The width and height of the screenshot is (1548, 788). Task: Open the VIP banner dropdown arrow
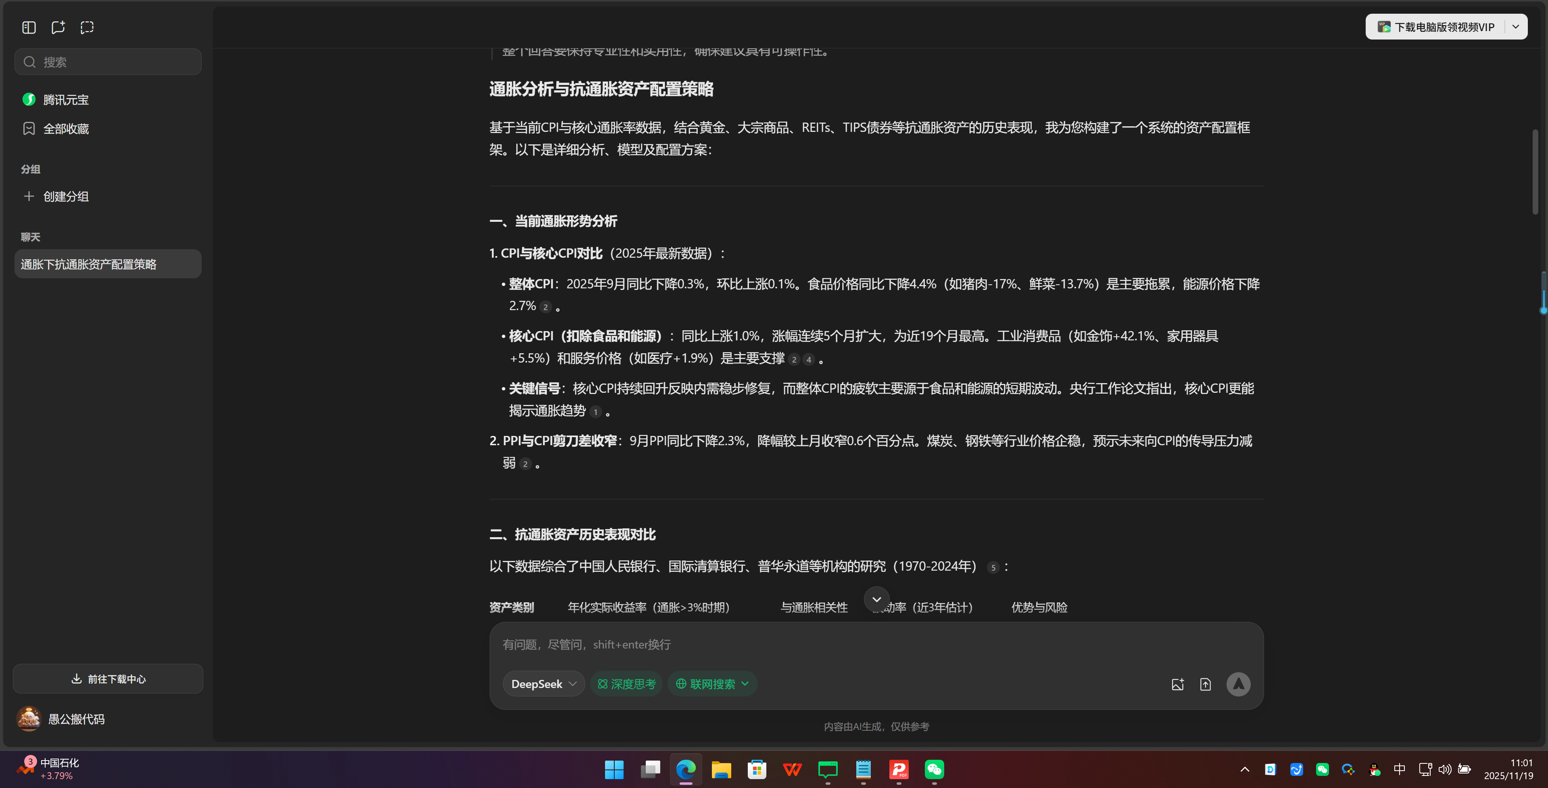[x=1516, y=27]
